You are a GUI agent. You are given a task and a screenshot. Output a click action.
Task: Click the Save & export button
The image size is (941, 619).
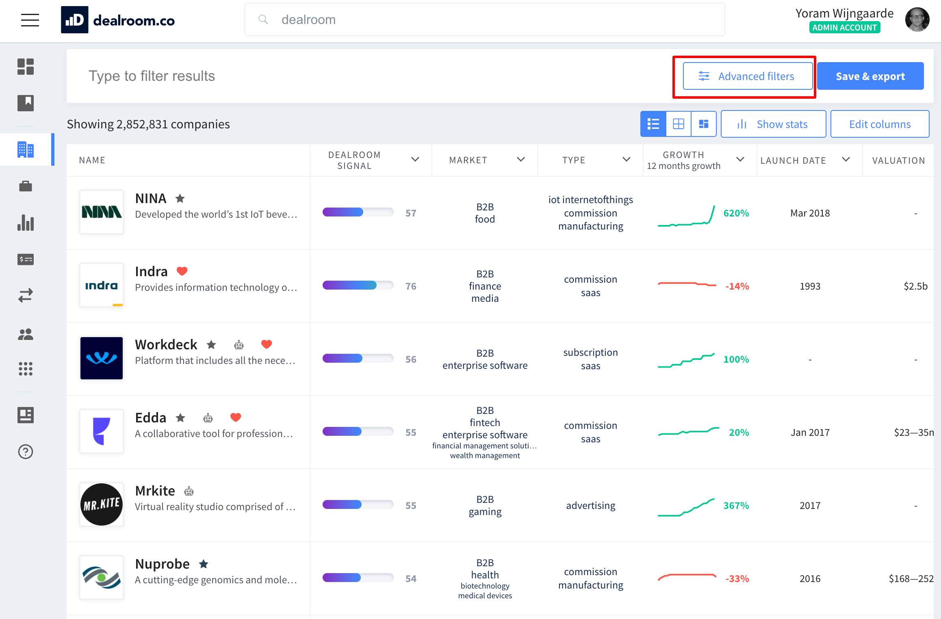870,76
